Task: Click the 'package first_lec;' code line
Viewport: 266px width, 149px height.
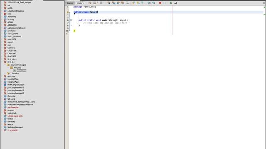Action: (x=85, y=7)
